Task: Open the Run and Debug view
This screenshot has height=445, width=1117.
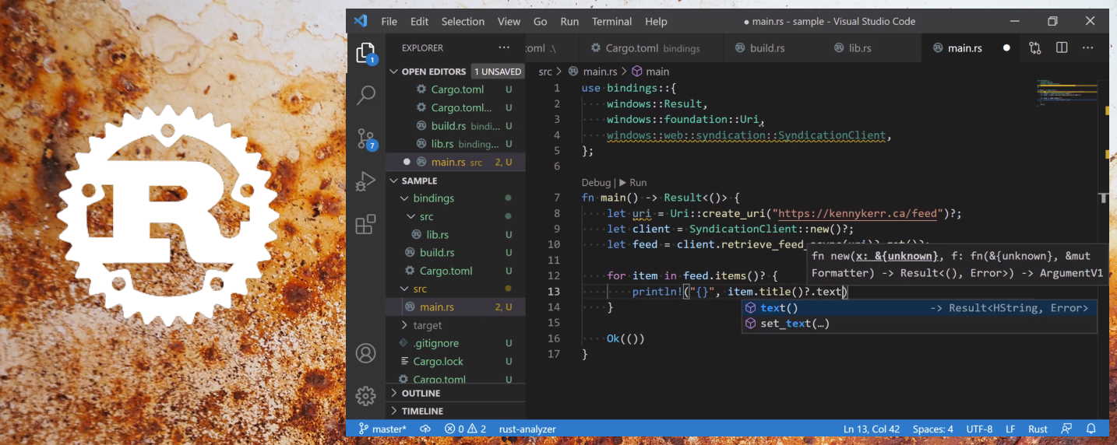Action: 365,182
